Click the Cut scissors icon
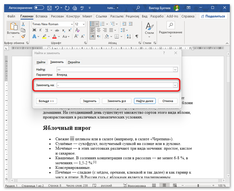Viewport: 234px width, 191px height. (23, 24)
